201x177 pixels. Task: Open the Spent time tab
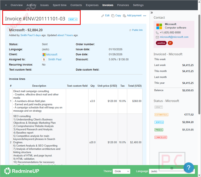(x=60, y=5)
